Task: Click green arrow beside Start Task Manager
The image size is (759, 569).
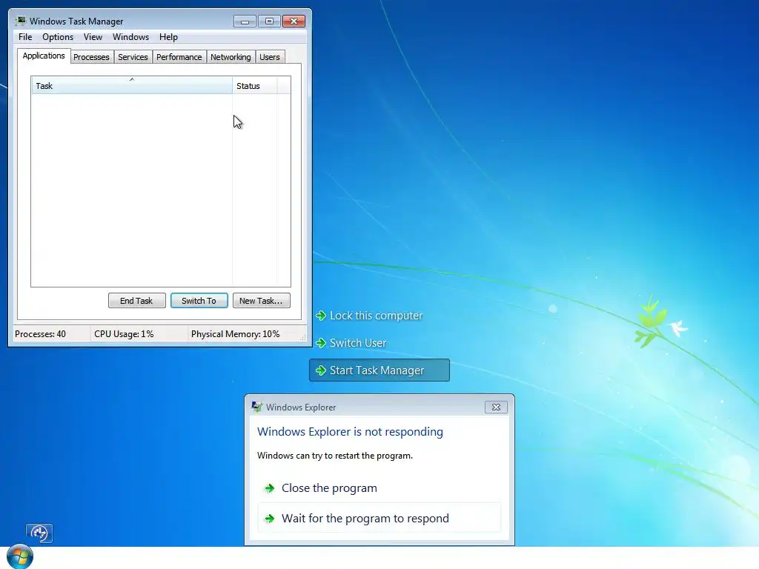Action: point(320,370)
